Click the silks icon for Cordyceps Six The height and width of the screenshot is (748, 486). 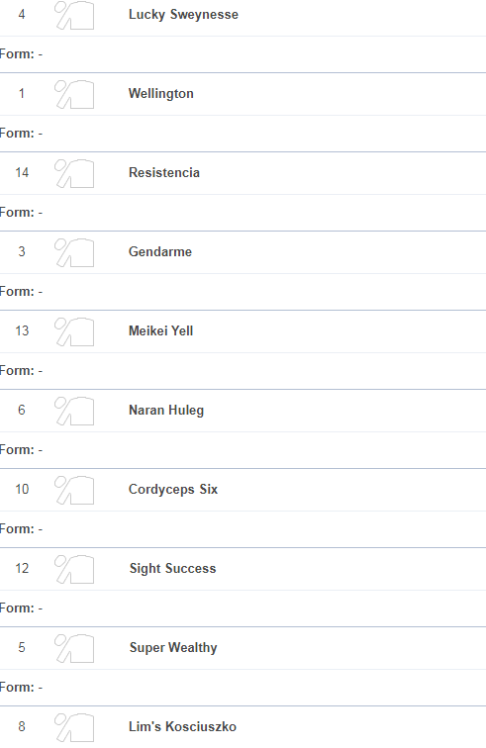(x=74, y=491)
